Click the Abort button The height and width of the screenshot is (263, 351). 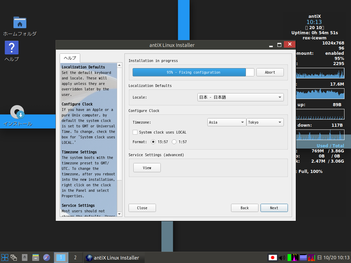pos(270,72)
